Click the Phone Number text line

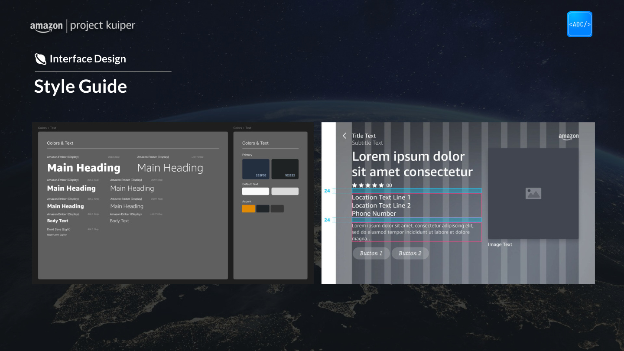point(374,214)
